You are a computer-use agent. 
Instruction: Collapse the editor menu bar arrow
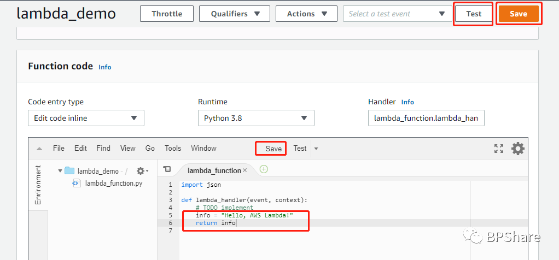(x=39, y=149)
